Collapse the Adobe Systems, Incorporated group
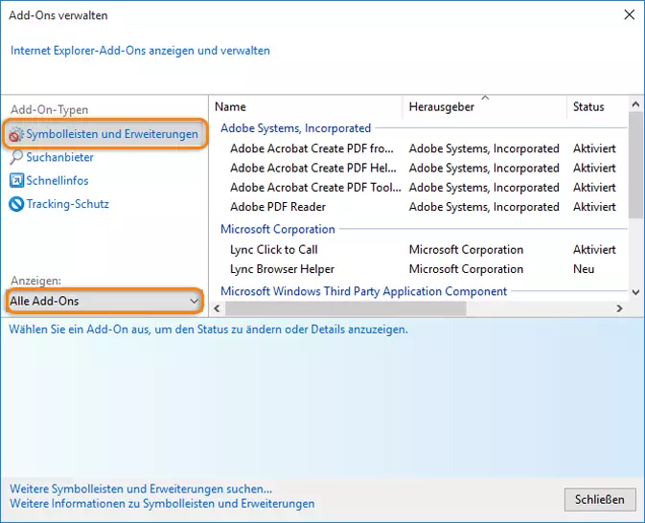Screen dimensions: 645x523 tap(295, 128)
